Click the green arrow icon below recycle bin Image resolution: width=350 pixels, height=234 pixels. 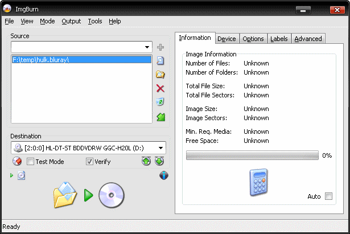(x=160, y=117)
